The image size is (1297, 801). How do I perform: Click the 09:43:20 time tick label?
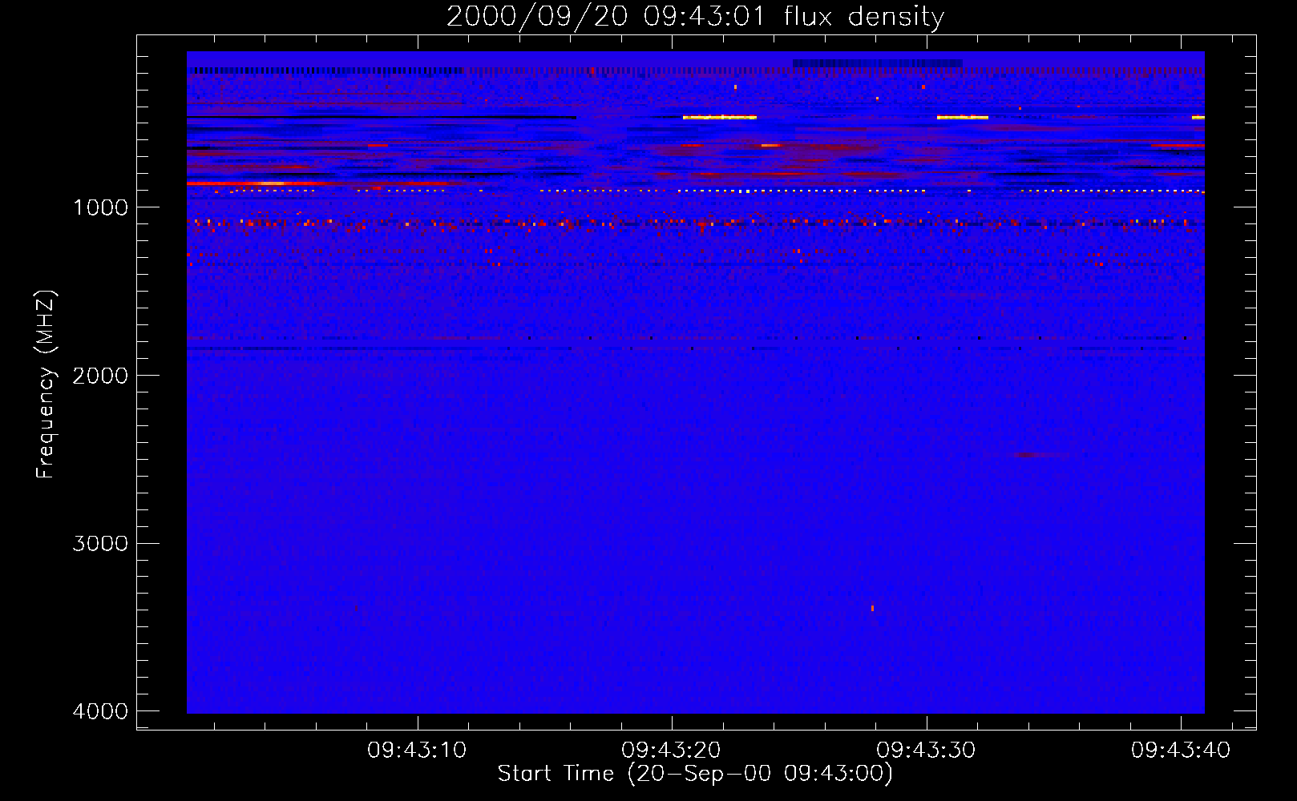671,751
